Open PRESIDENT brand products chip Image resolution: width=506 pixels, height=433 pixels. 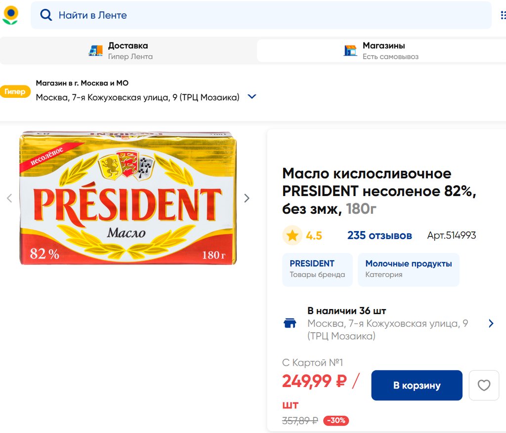pos(317,269)
